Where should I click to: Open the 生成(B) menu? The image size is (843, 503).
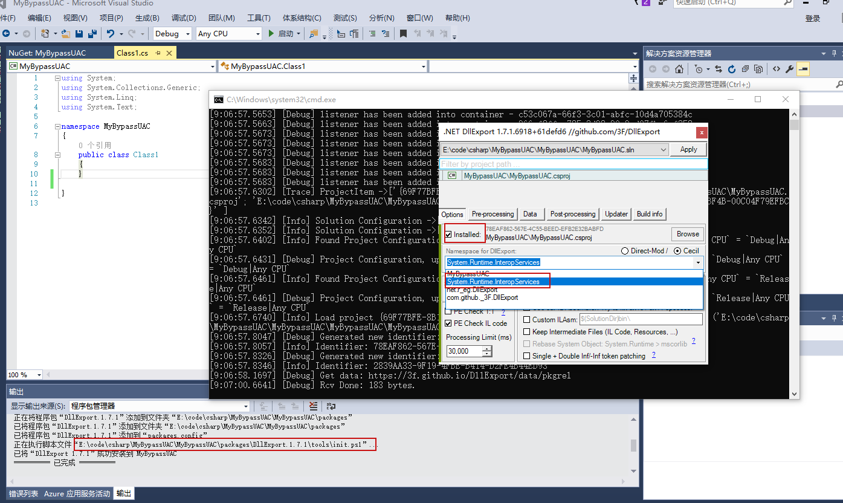pyautogui.click(x=147, y=18)
